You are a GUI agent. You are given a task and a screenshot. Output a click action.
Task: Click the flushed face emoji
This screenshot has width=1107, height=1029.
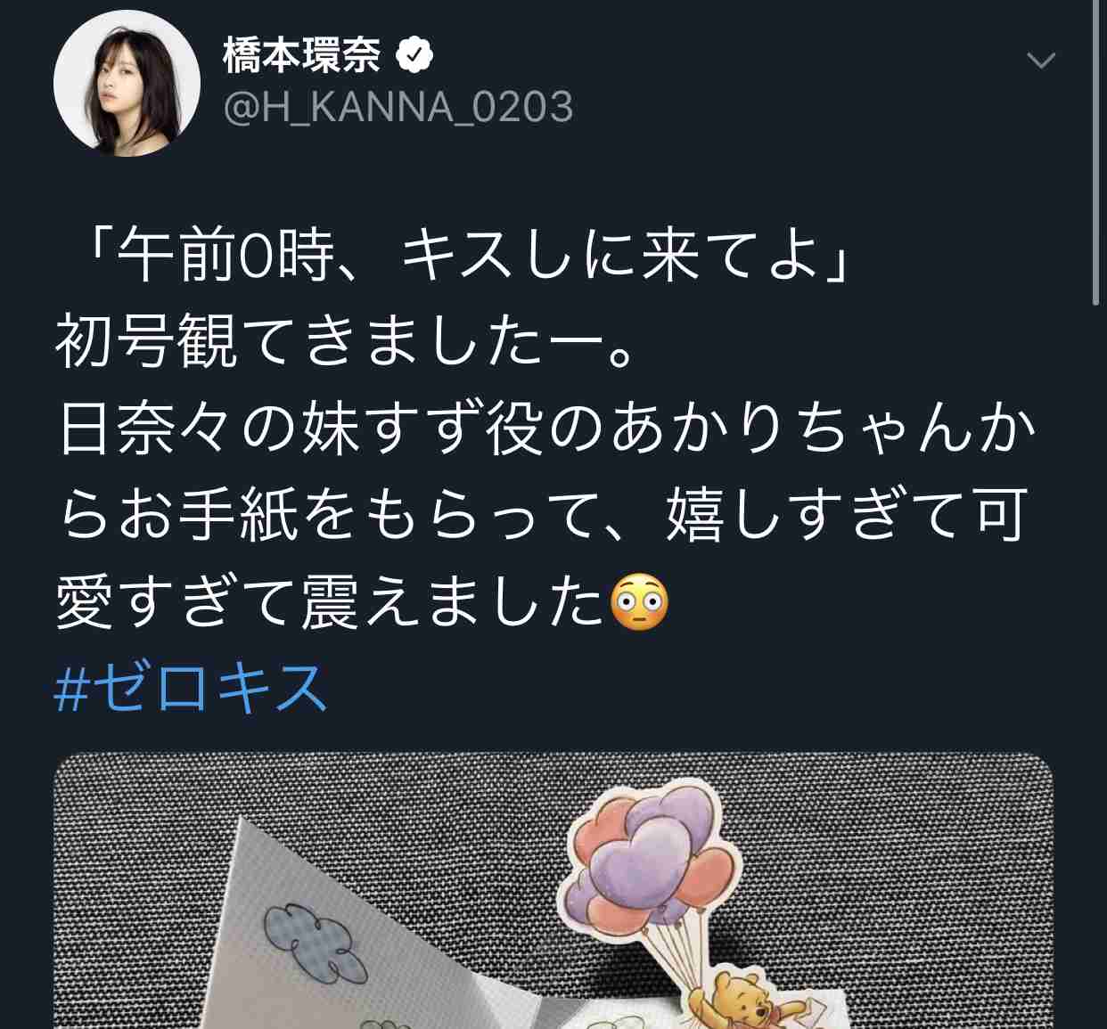(x=639, y=603)
